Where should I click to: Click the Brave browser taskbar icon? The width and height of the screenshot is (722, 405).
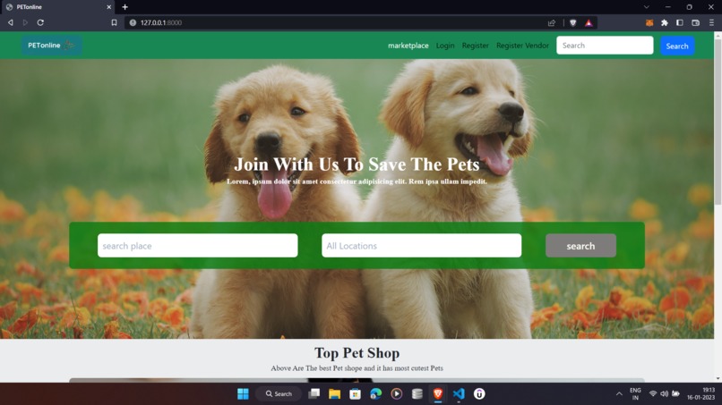438,394
